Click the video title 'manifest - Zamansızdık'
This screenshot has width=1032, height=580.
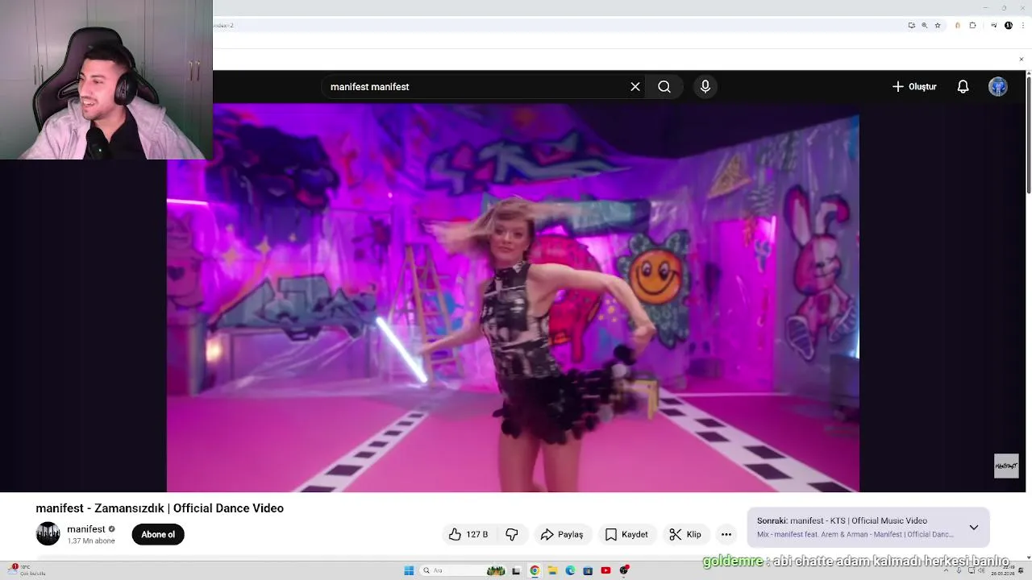[160, 508]
